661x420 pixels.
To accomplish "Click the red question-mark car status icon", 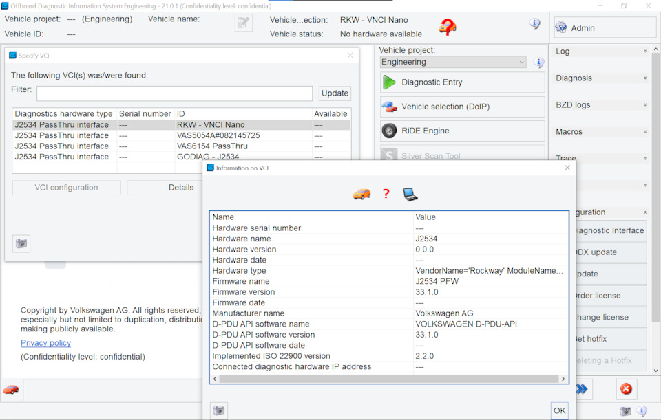I will click(x=448, y=27).
